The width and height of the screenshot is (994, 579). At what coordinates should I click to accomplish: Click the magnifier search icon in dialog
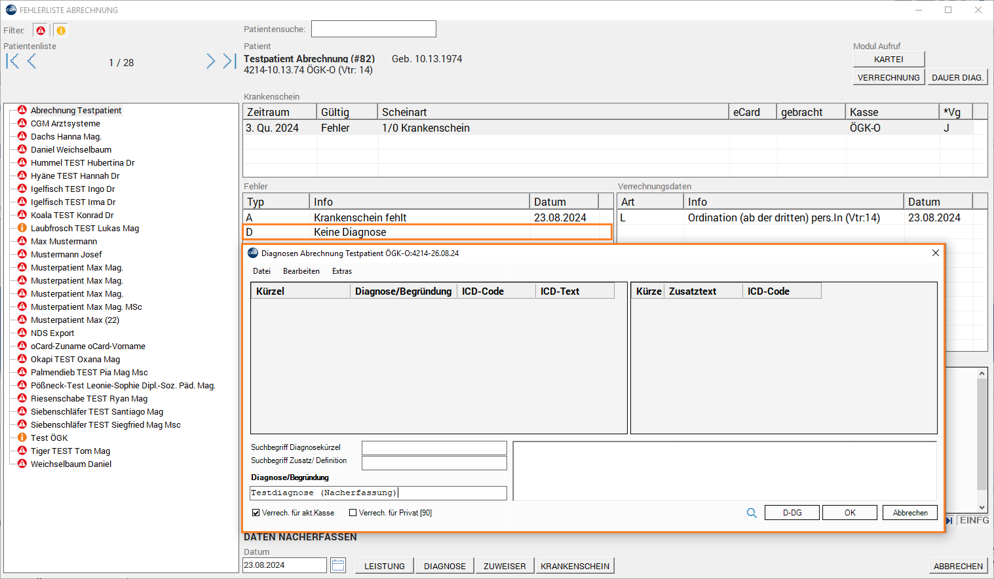752,513
